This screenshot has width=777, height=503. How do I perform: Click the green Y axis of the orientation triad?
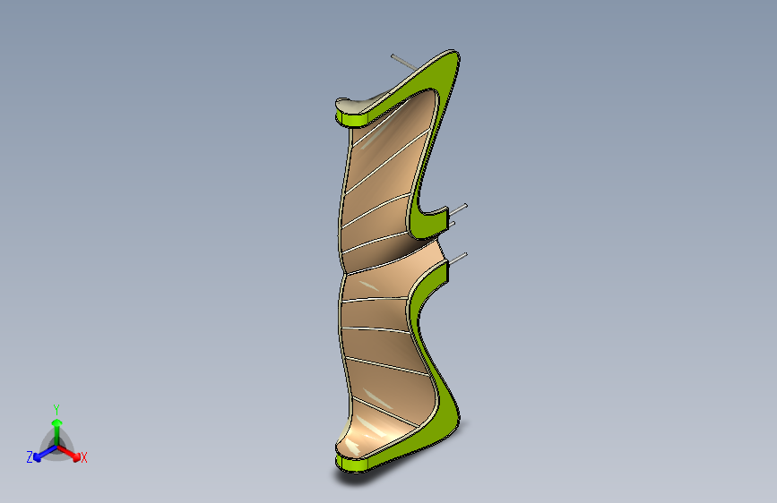57,431
